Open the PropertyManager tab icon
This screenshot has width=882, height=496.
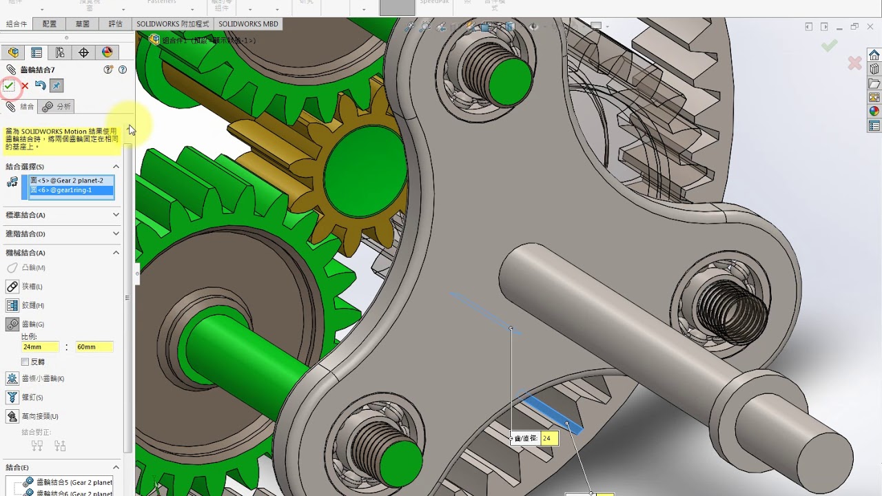(37, 52)
